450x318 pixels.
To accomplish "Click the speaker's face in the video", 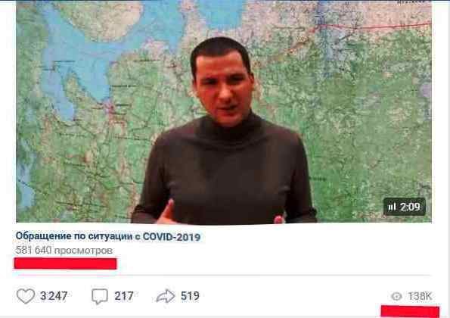I will 224,86.
